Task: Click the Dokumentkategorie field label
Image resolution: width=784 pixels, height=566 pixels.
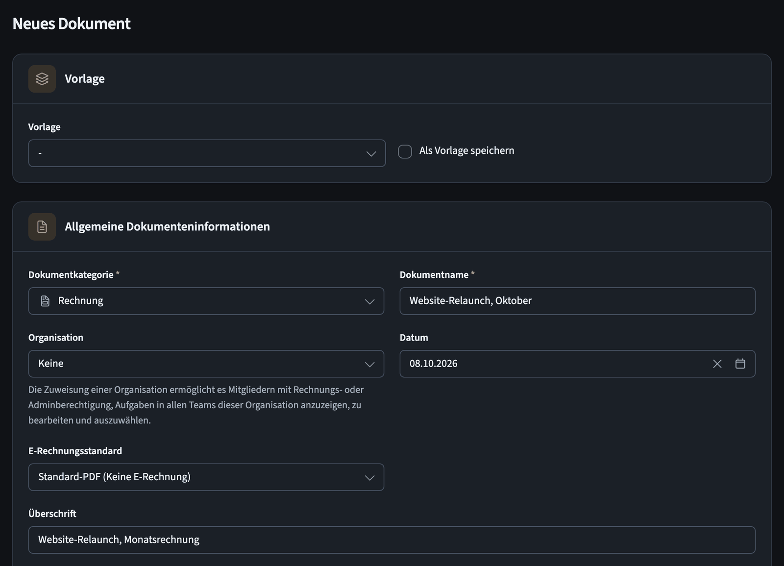Action: point(71,274)
